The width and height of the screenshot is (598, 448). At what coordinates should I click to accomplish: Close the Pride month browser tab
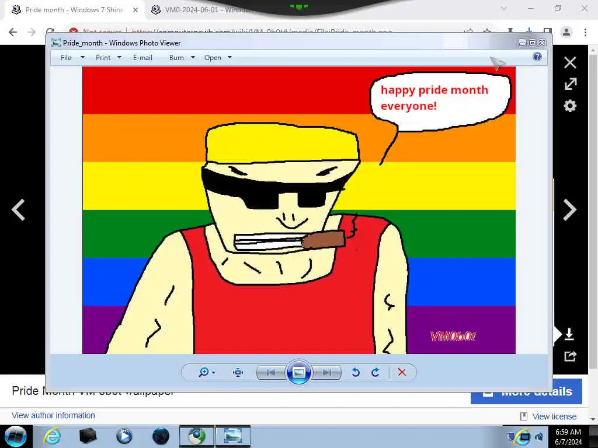[x=135, y=10]
